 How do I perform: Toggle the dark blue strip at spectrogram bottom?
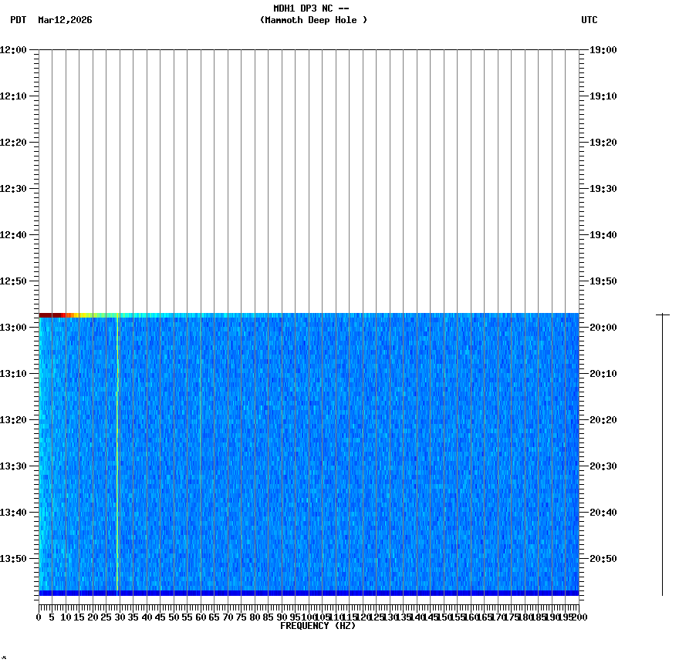point(309,593)
